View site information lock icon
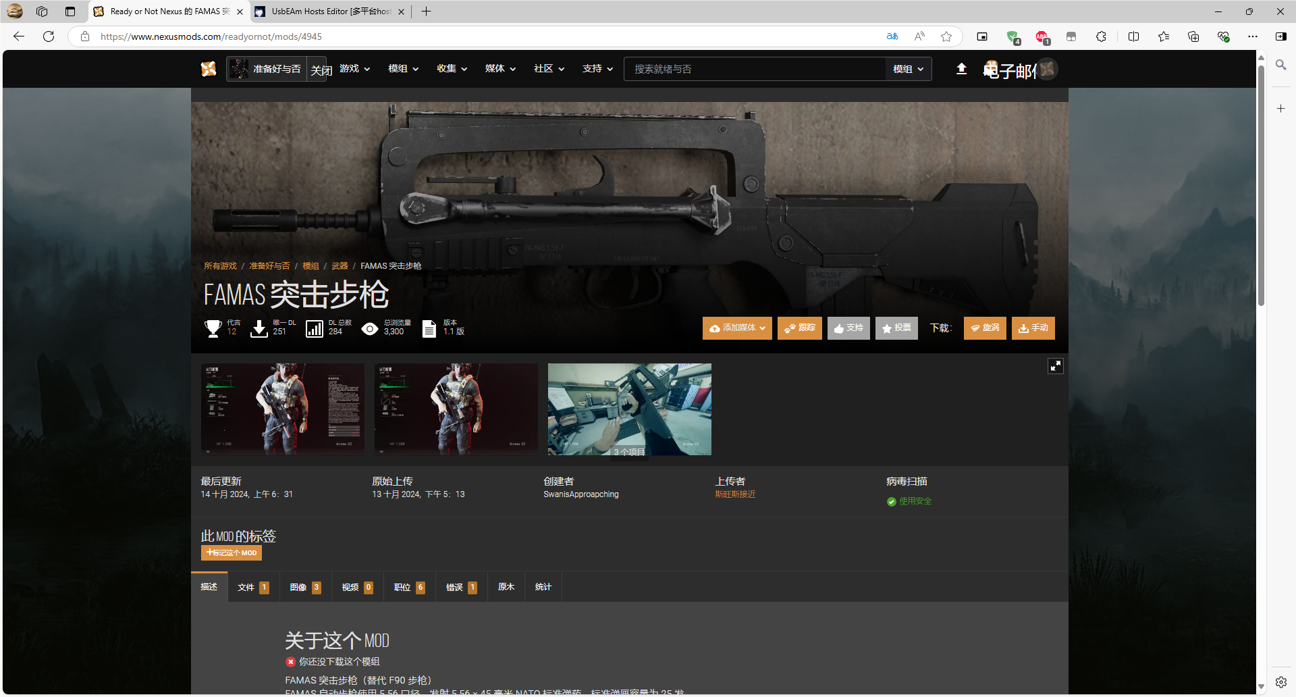The width and height of the screenshot is (1296, 697). (x=85, y=36)
